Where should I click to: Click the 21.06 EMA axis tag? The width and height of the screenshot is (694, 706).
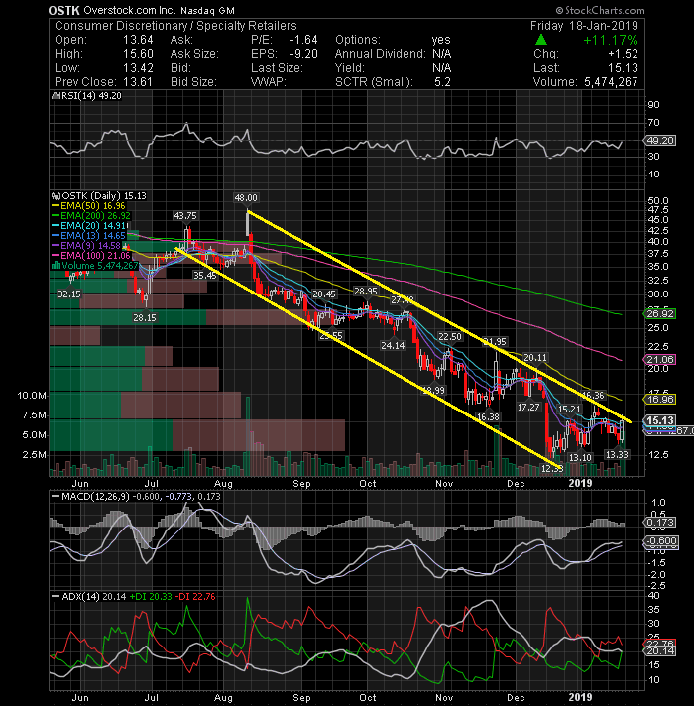point(659,359)
